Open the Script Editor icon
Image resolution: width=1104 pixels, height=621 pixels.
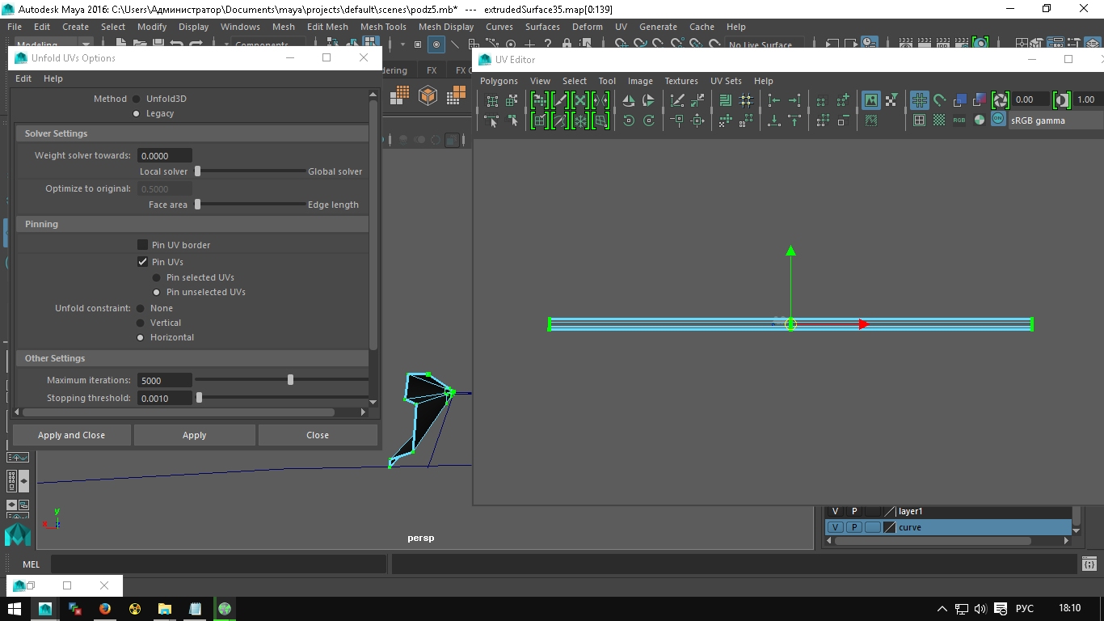tap(1089, 564)
